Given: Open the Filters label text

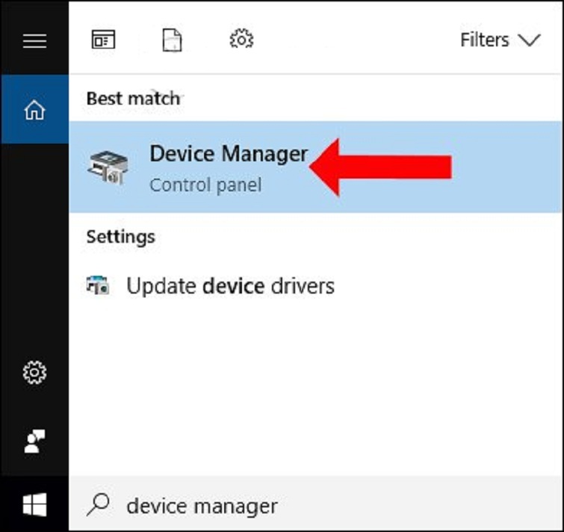Looking at the screenshot, I should tap(484, 40).
